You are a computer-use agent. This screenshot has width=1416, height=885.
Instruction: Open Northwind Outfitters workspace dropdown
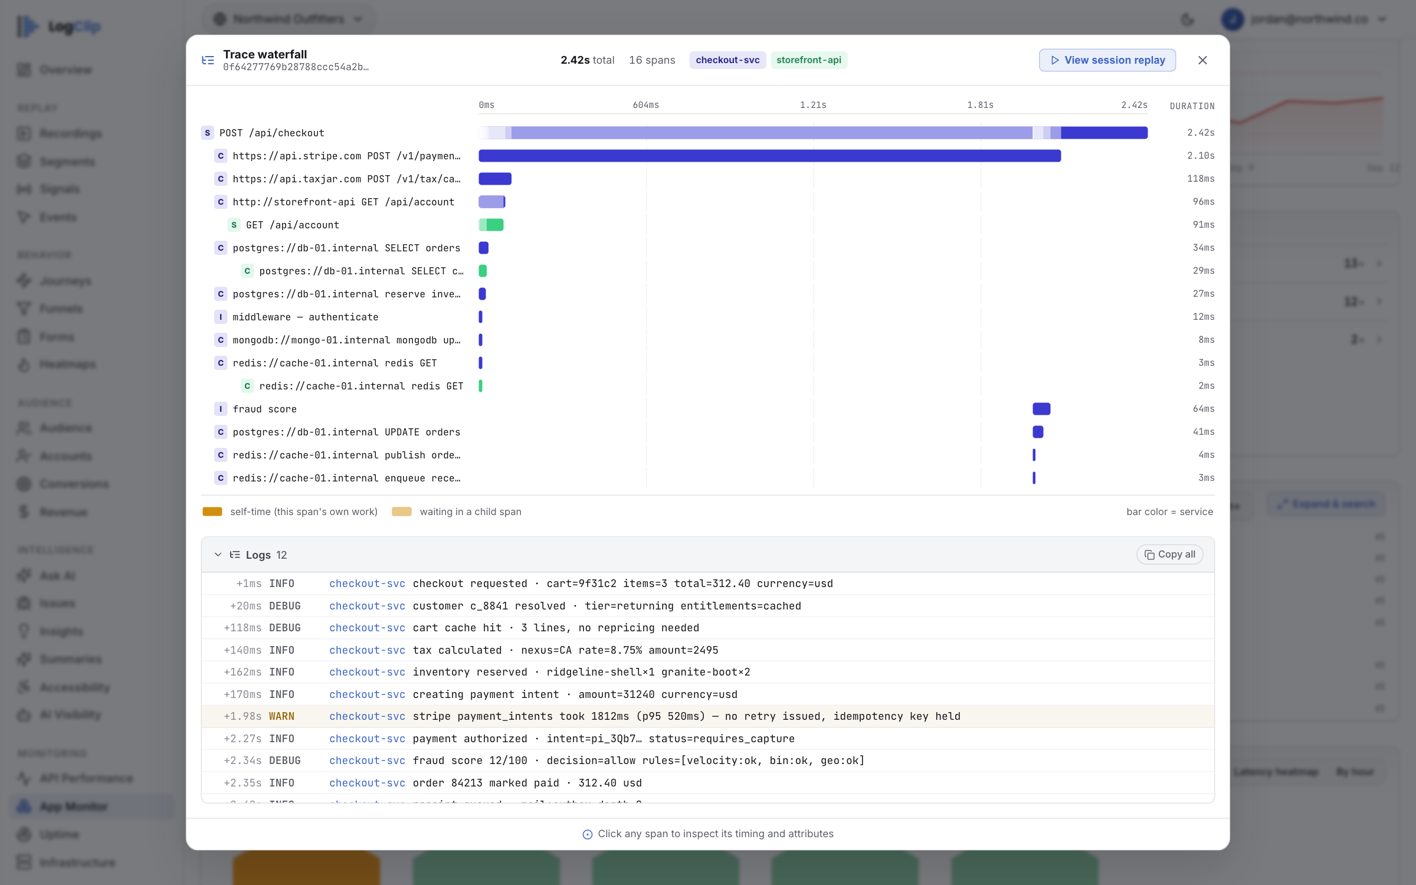(x=288, y=19)
